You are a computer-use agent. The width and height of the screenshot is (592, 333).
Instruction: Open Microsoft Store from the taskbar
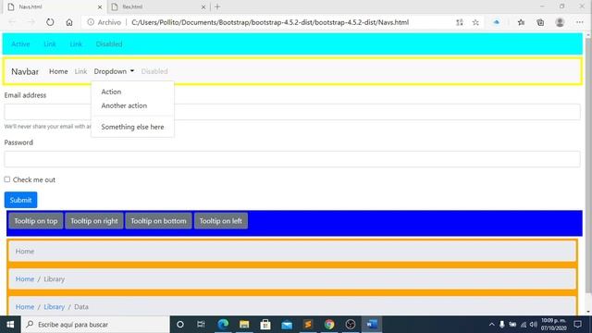coord(265,325)
